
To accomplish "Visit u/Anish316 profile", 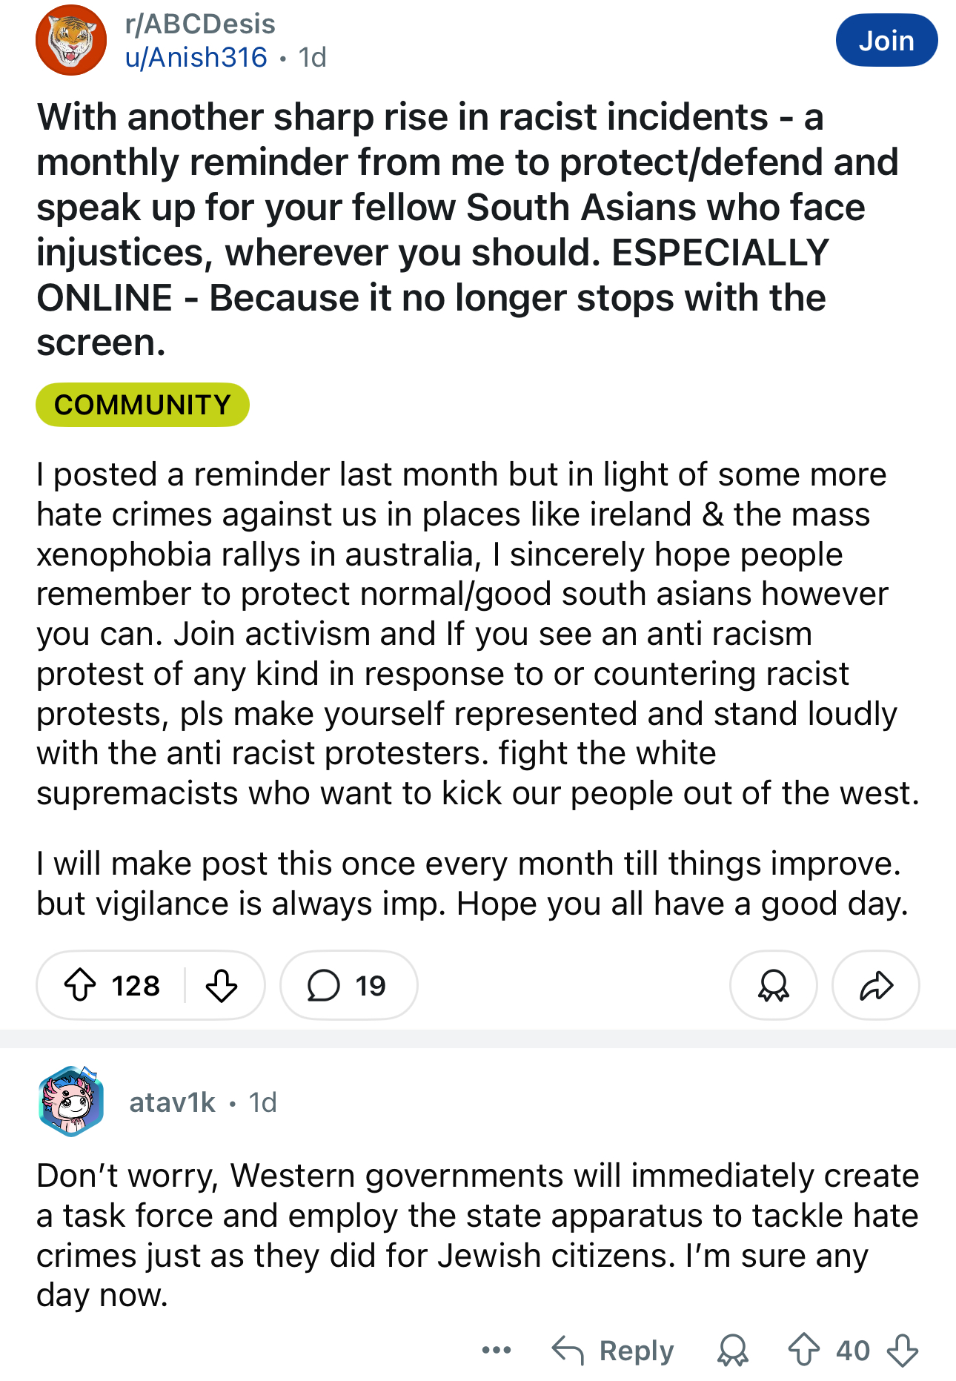I will pyautogui.click(x=196, y=57).
